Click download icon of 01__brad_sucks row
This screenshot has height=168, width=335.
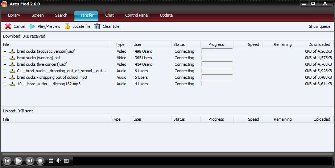pos(12,71)
